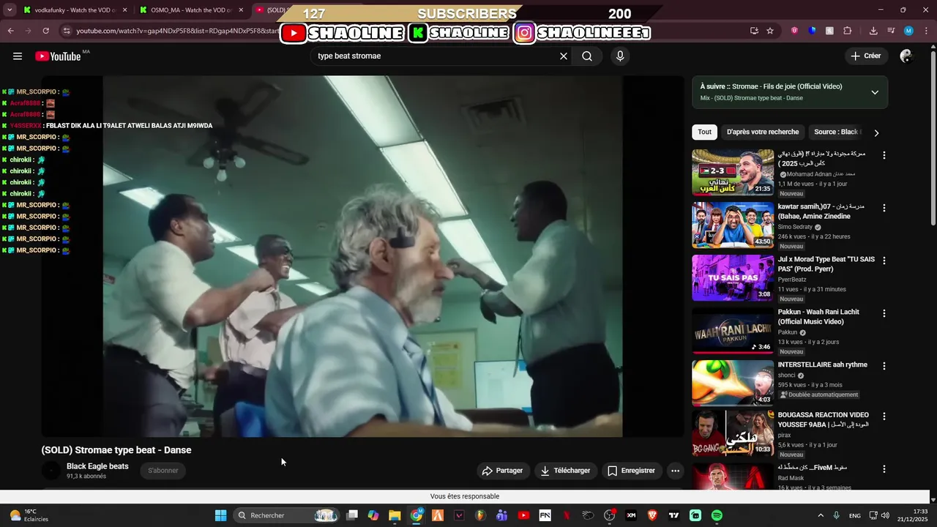
Task: View site information icon in address bar
Action: pos(67,31)
